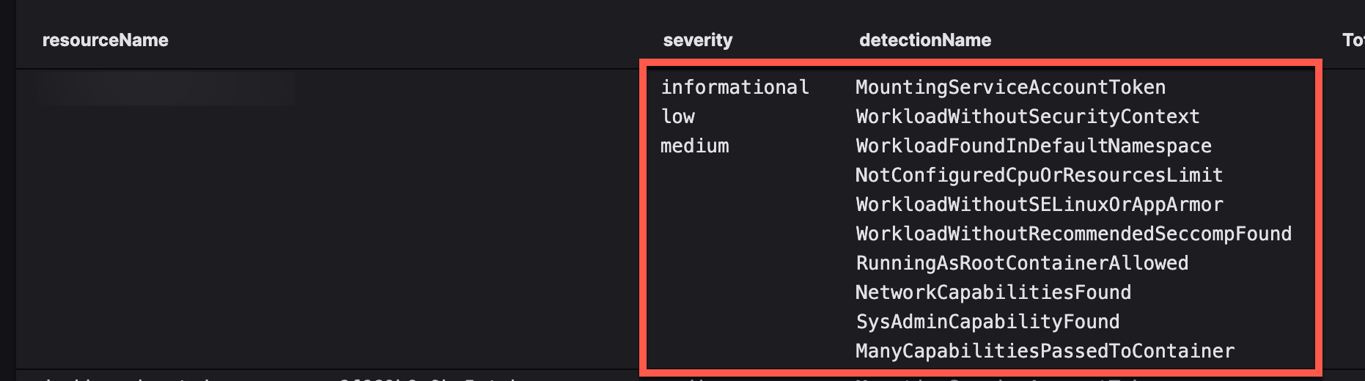
Task: Click the partially visible Total column header
Action: point(1353,40)
